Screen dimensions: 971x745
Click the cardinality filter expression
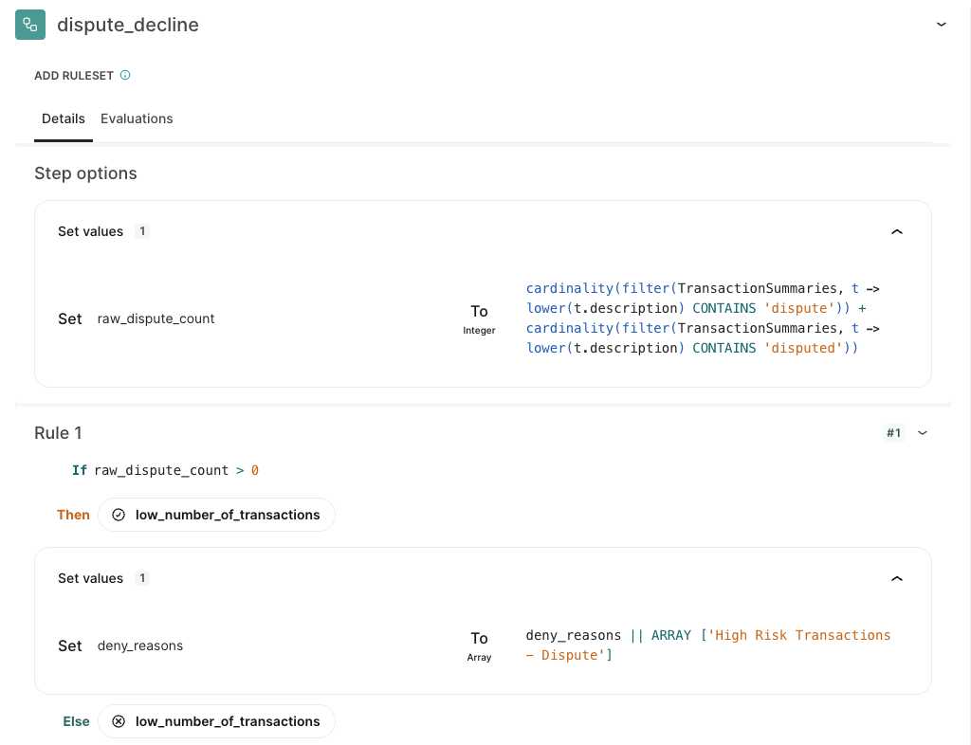click(703, 318)
